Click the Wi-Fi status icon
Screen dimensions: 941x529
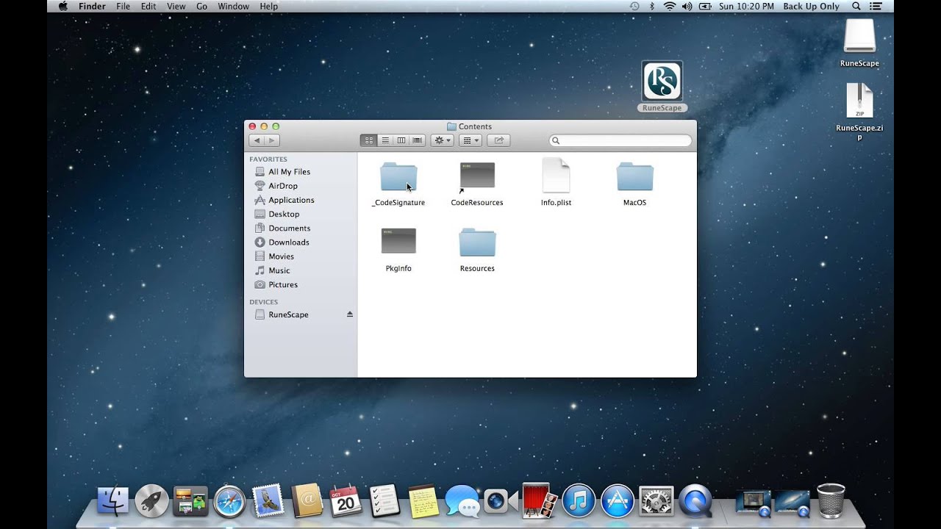tap(670, 6)
